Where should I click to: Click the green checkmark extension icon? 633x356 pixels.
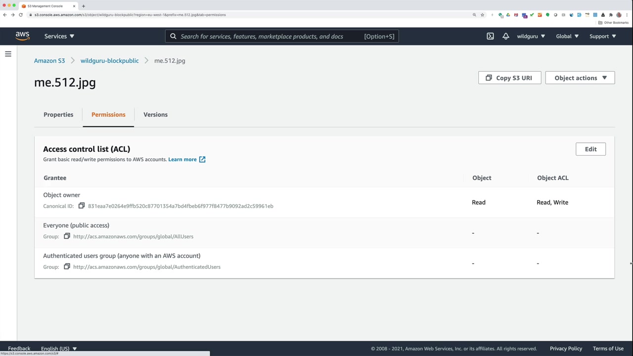(532, 15)
